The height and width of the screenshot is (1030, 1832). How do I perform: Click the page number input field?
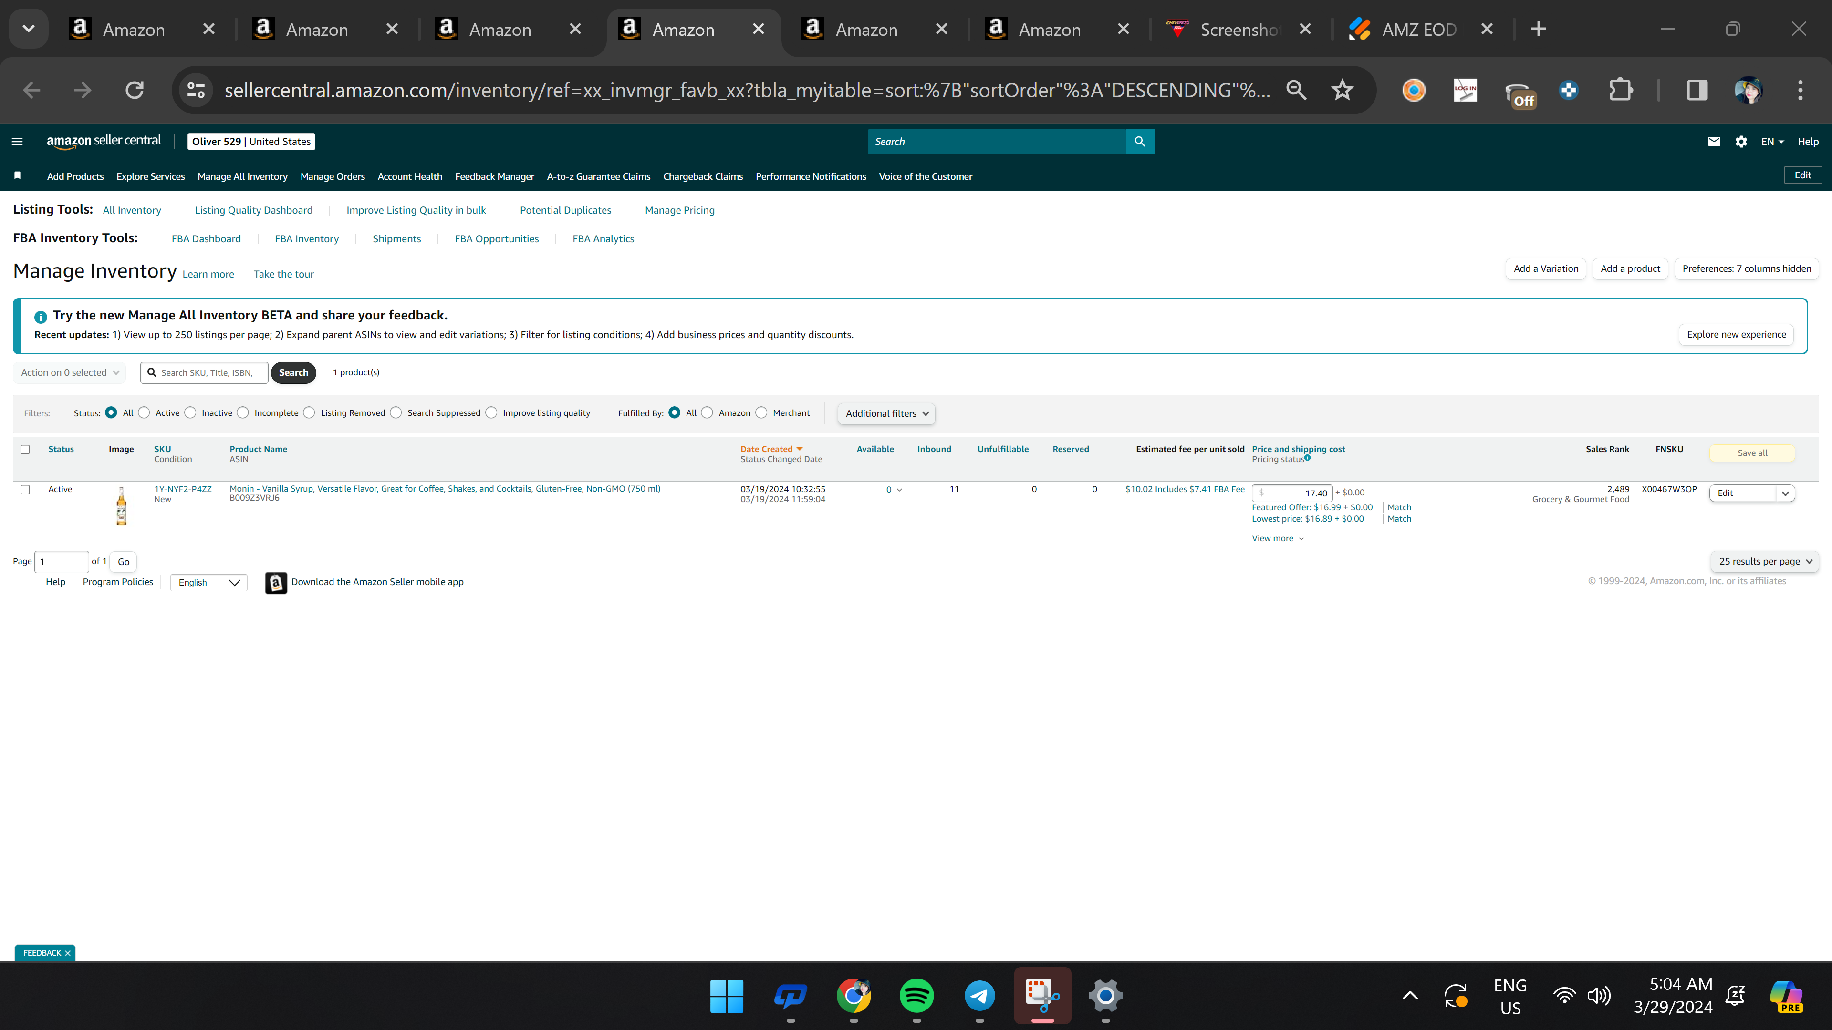coord(62,562)
